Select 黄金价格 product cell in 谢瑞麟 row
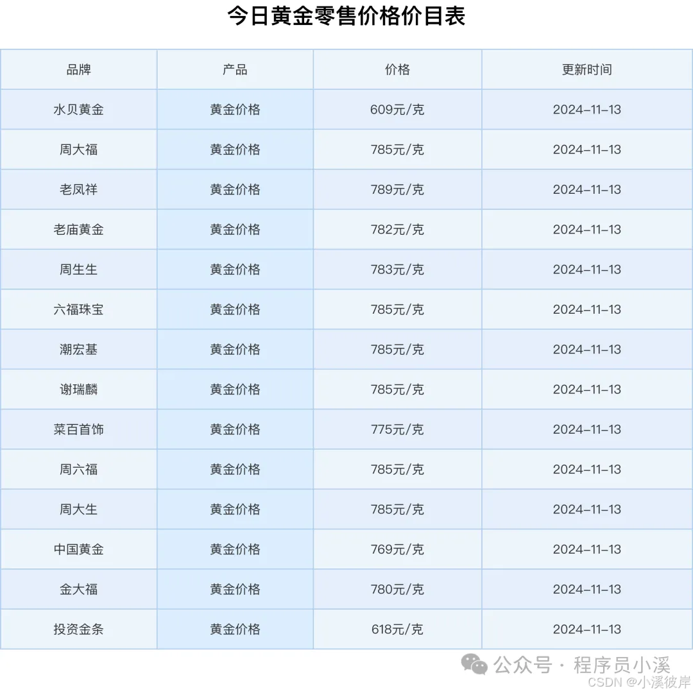Viewport: 693px width, 693px height. (x=235, y=389)
